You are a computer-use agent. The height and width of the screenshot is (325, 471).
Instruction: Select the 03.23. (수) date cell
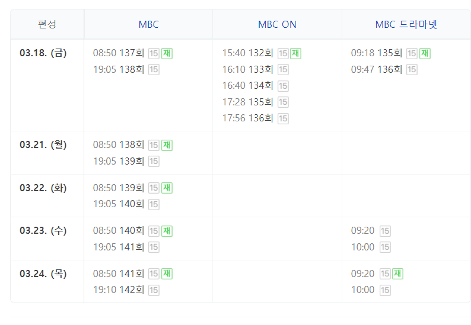43,230
